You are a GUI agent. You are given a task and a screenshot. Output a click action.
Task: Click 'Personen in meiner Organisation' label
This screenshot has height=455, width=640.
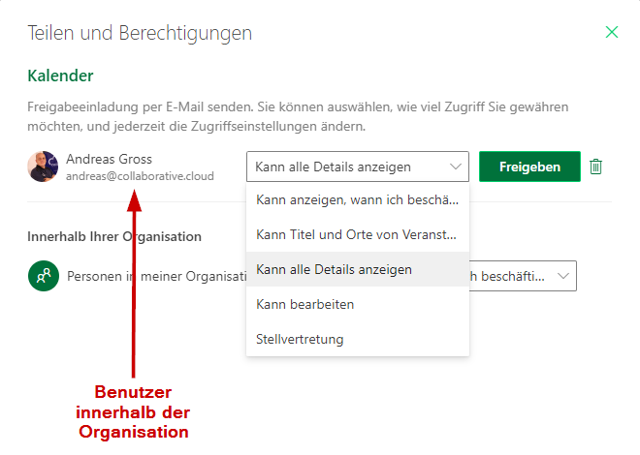[x=156, y=276]
